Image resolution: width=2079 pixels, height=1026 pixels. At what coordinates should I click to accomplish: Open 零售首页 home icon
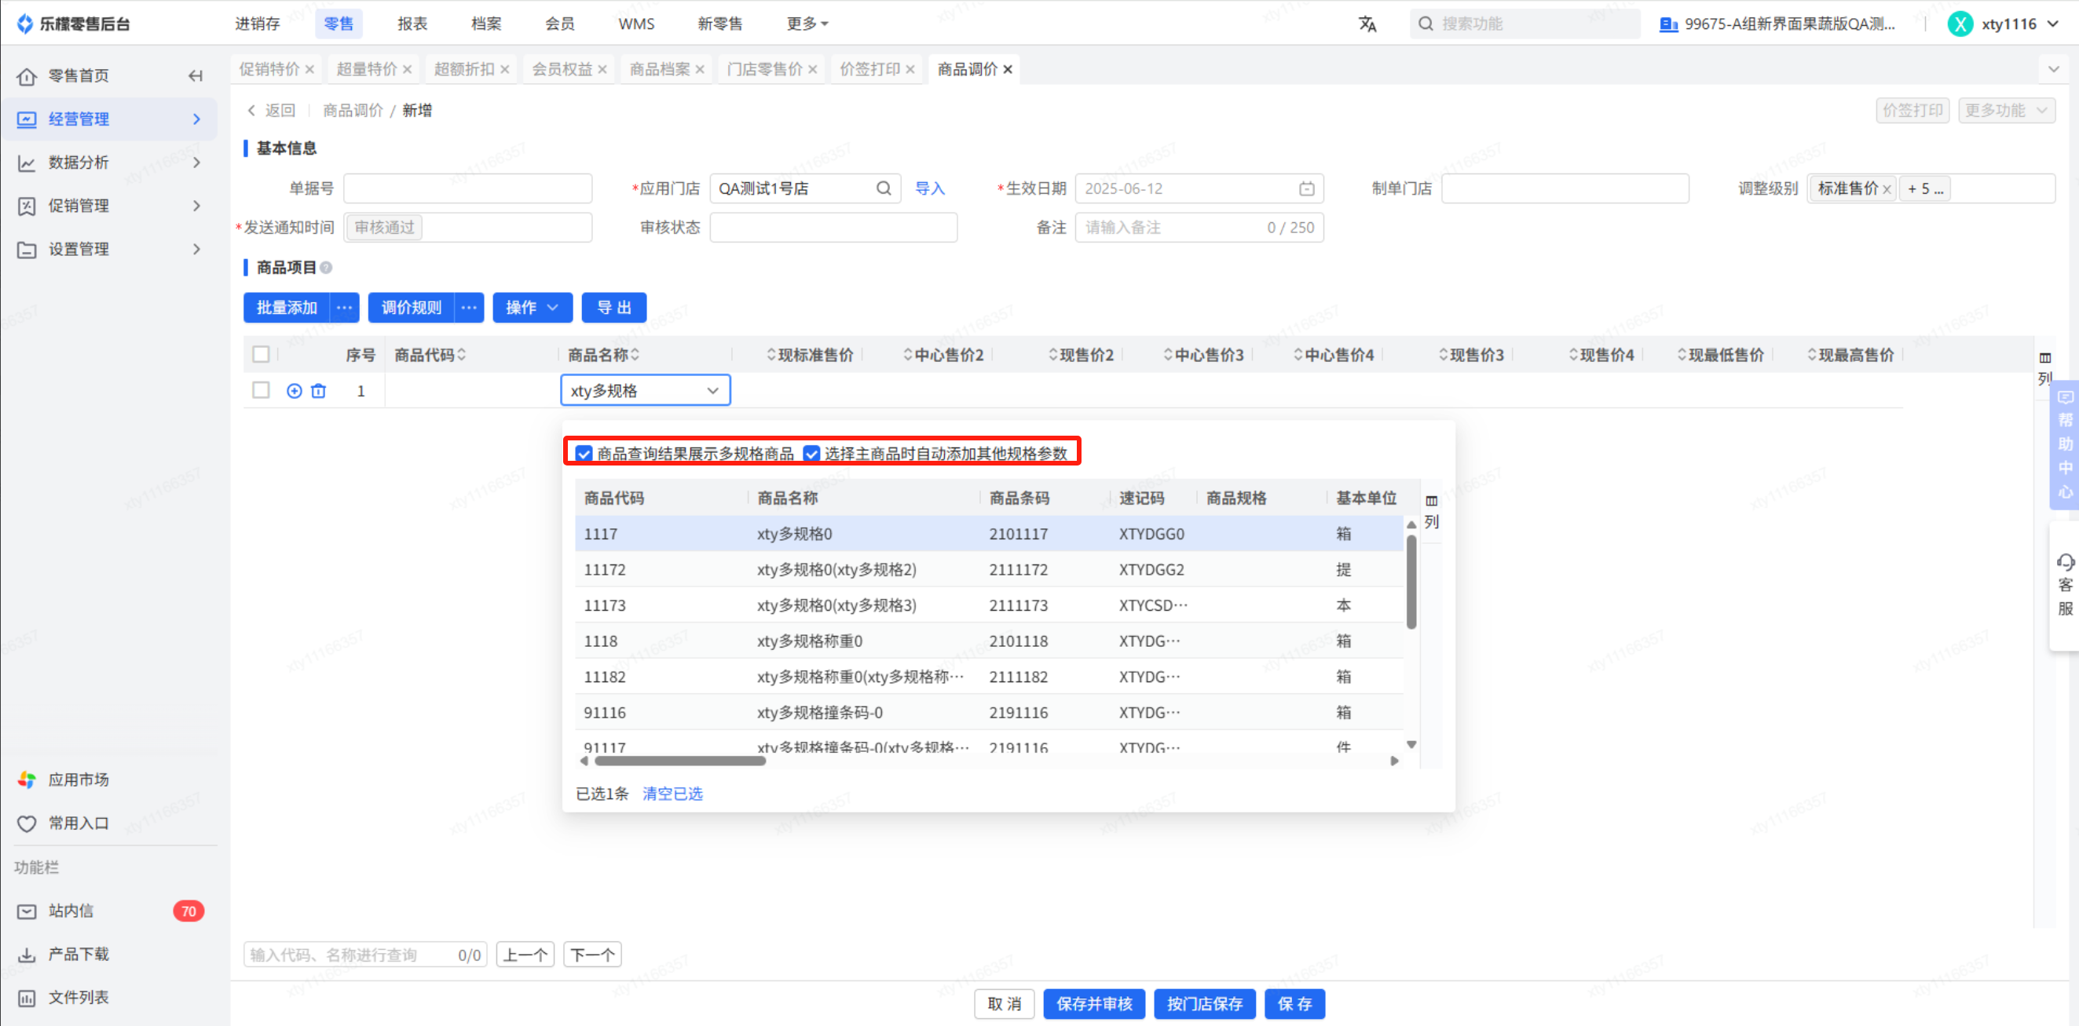(27, 76)
